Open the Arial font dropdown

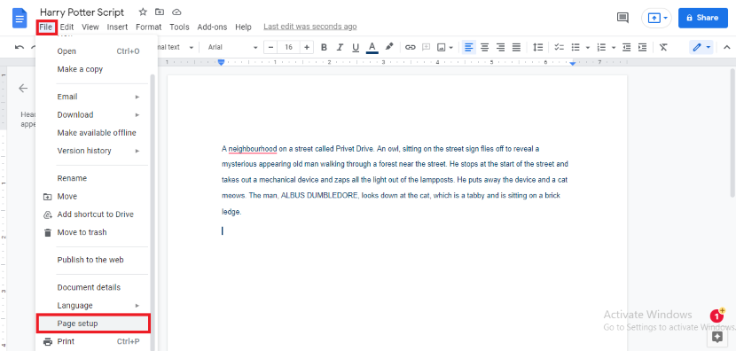(233, 47)
